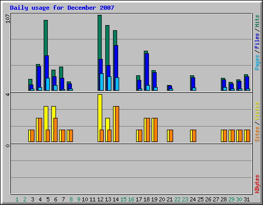Select day label "12" on the x-axis
The height and width of the screenshot is (205, 263).
[100, 199]
